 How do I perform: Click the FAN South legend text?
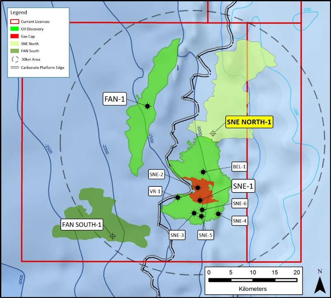click(x=30, y=51)
